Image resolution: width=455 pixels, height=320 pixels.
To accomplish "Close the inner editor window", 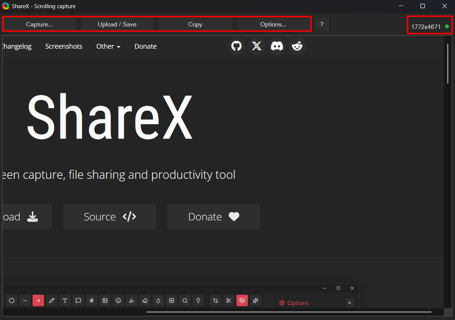I will click(352, 288).
